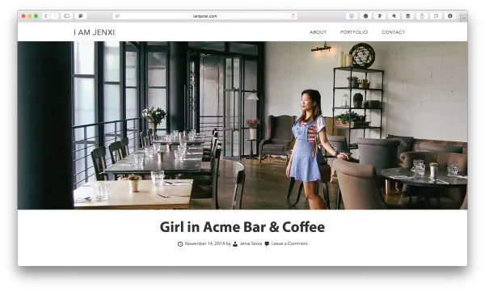Reload the page with the refresh icon
This screenshot has height=291, width=485.
pyautogui.click(x=293, y=16)
